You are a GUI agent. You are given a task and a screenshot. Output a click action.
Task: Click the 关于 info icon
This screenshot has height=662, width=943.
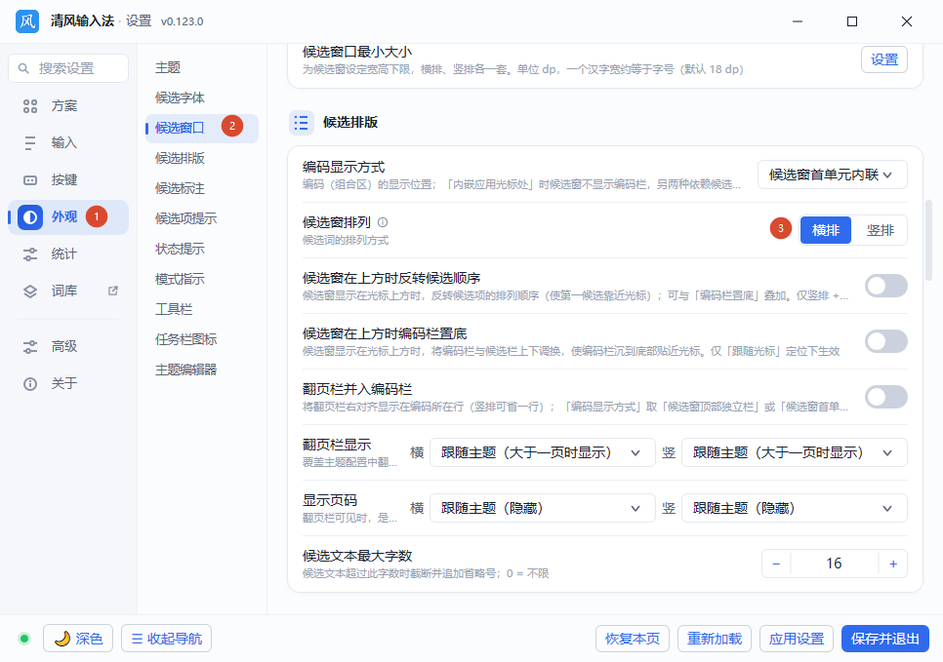tap(30, 384)
